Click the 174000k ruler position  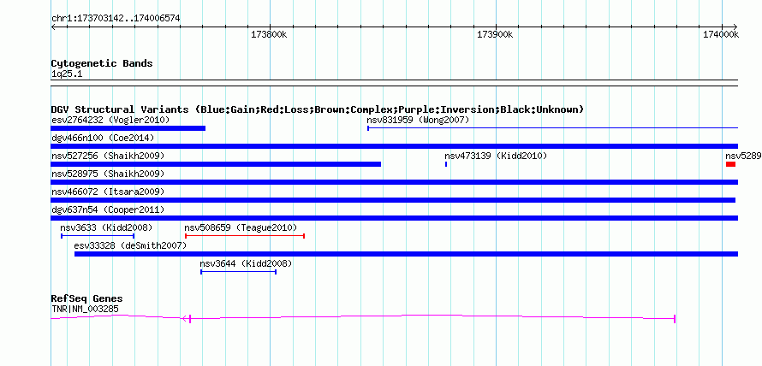point(721,35)
